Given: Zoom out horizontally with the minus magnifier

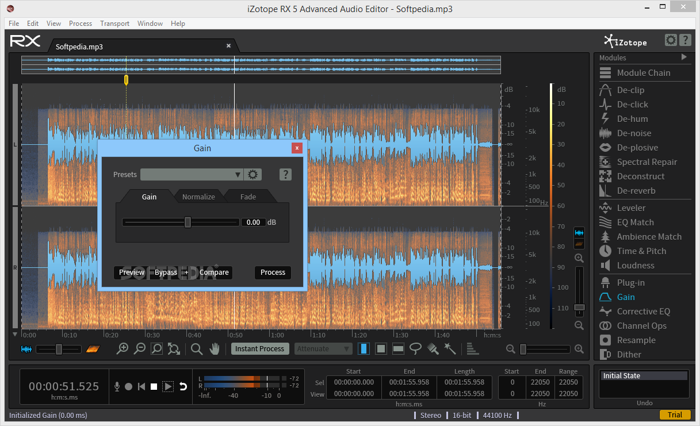Looking at the screenshot, I should tap(140, 348).
